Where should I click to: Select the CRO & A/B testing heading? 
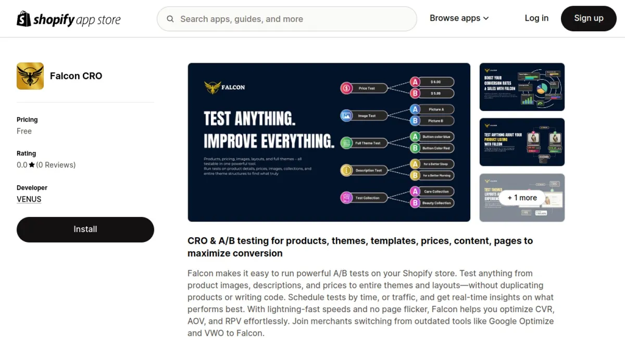(x=360, y=247)
